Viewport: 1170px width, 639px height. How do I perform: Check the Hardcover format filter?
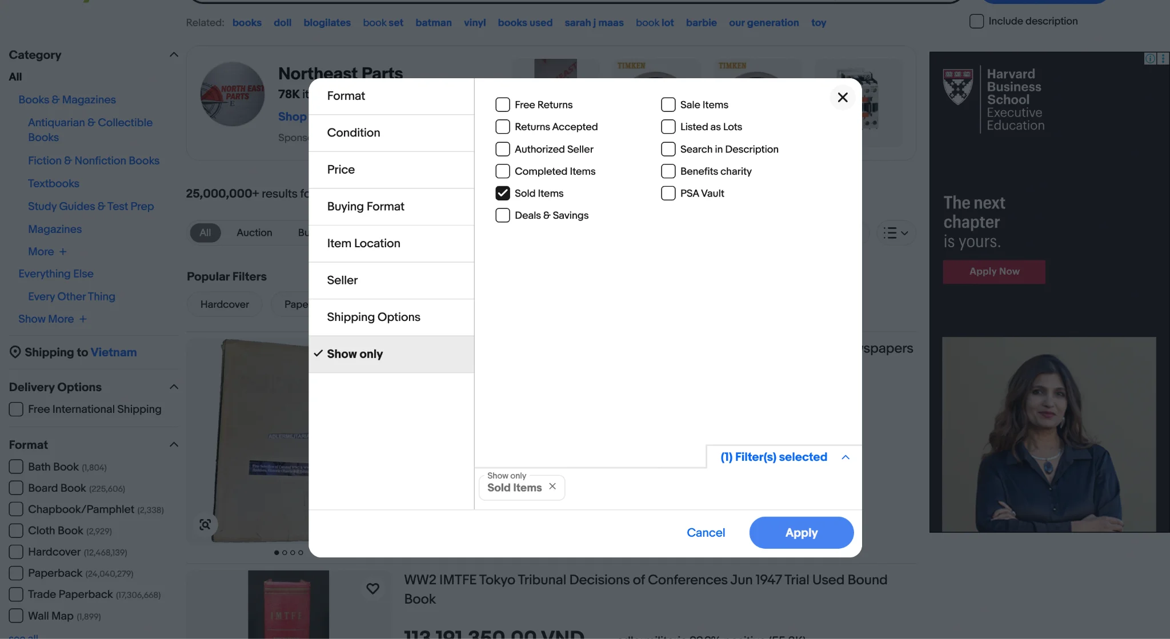tap(16, 552)
